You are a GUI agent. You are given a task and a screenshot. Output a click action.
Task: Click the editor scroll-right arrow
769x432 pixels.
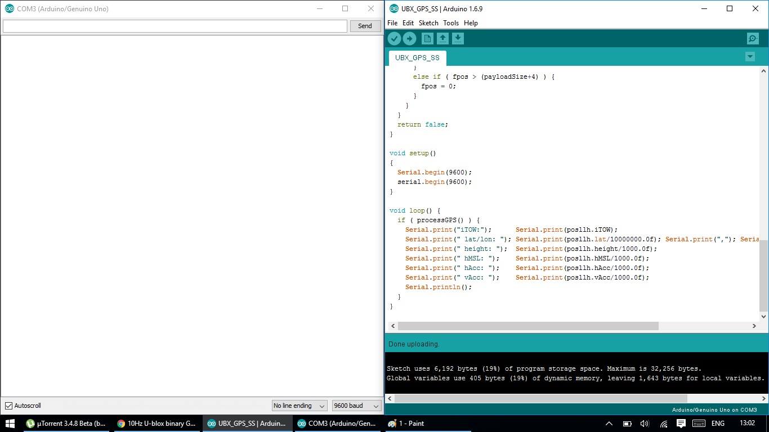coord(754,326)
